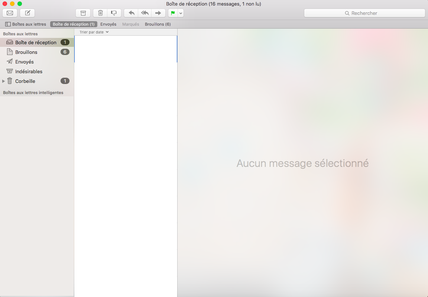
Task: Click the Forward arrow icon
Action: coord(158,13)
